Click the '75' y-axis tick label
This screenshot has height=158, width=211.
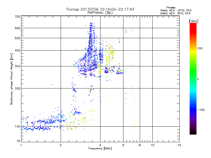(18, 141)
